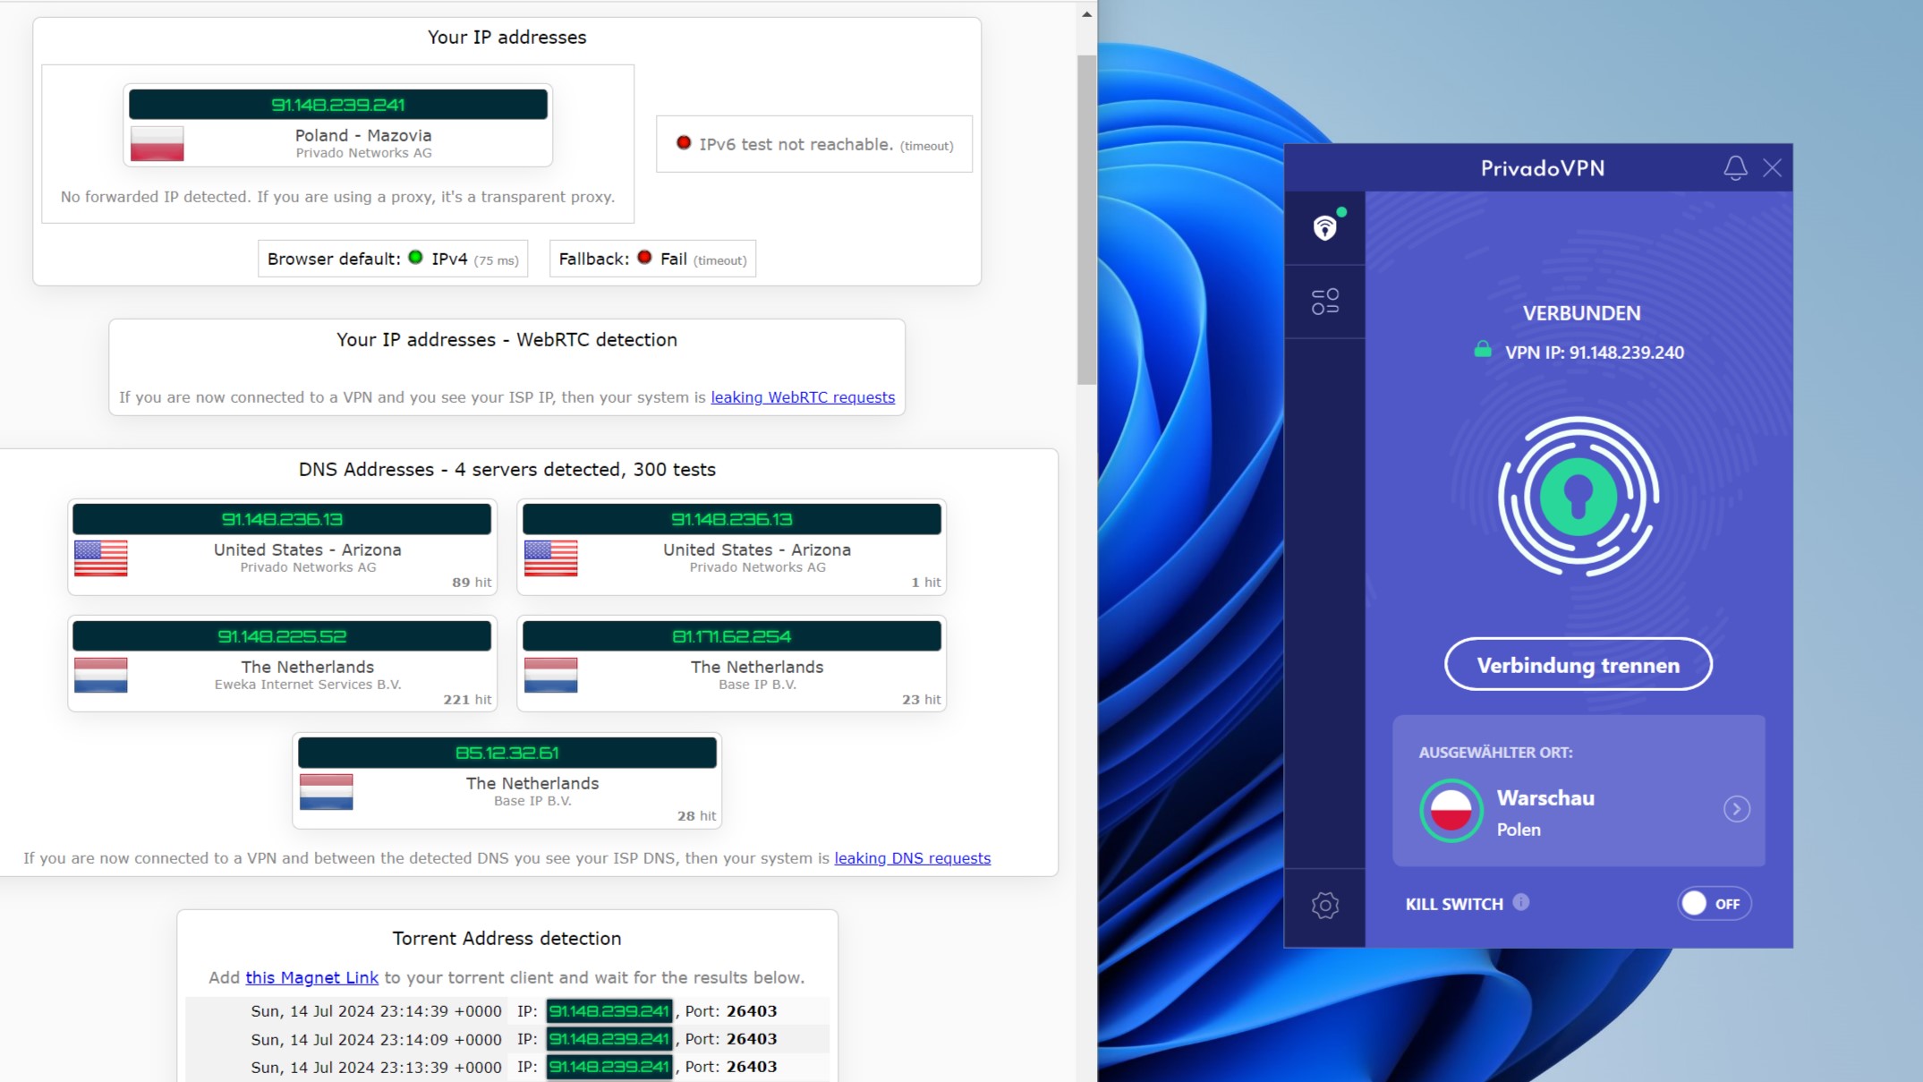Viewport: 1923px width, 1082px height.
Task: Click the Warschau location name
Action: (x=1545, y=798)
